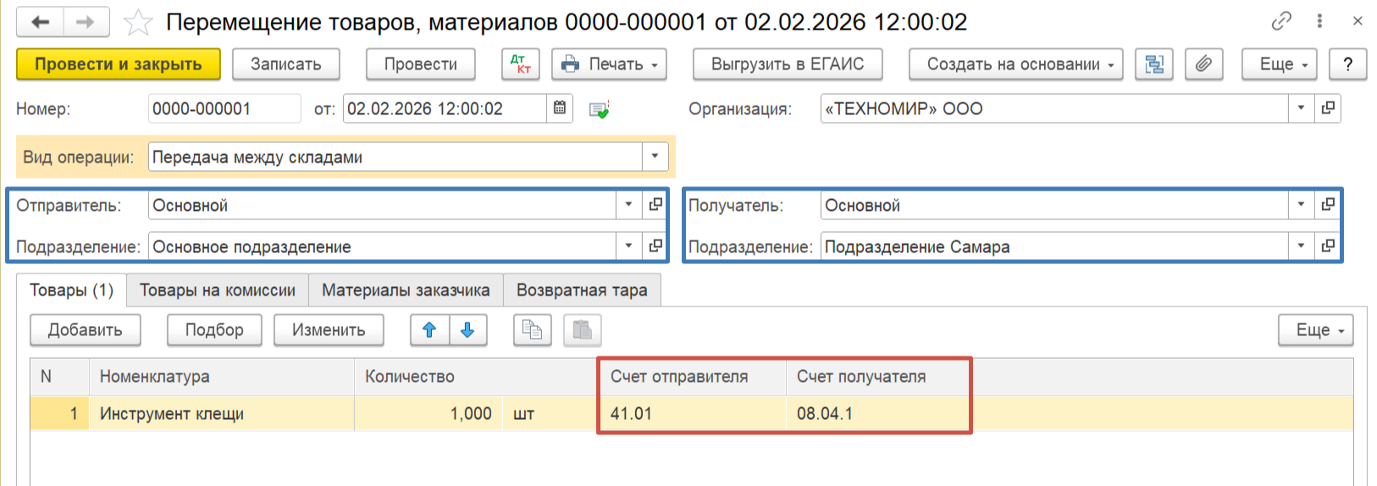Open help with question mark button
Screen dimensions: 1377x486
click(1348, 64)
